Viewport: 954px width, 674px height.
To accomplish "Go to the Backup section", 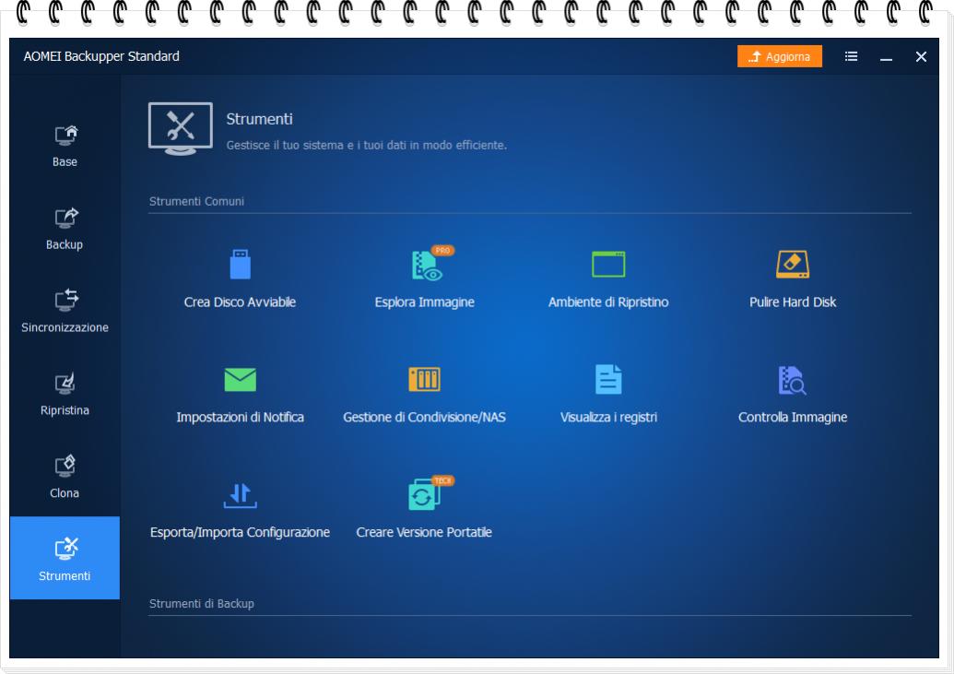I will tap(65, 229).
